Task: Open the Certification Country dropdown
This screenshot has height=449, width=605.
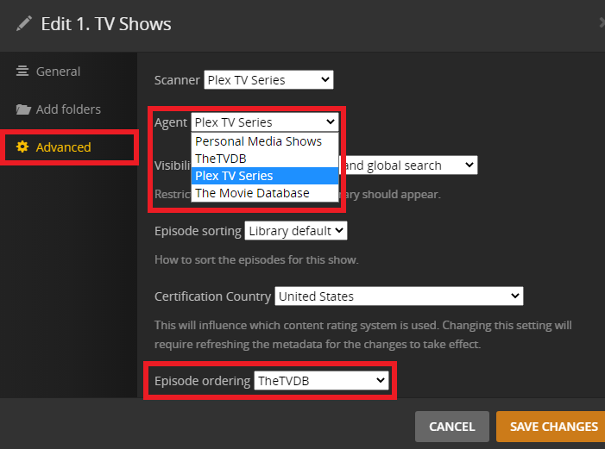Action: 399,296
